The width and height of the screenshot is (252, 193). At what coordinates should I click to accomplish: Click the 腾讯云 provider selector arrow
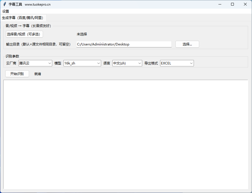tap(50, 63)
